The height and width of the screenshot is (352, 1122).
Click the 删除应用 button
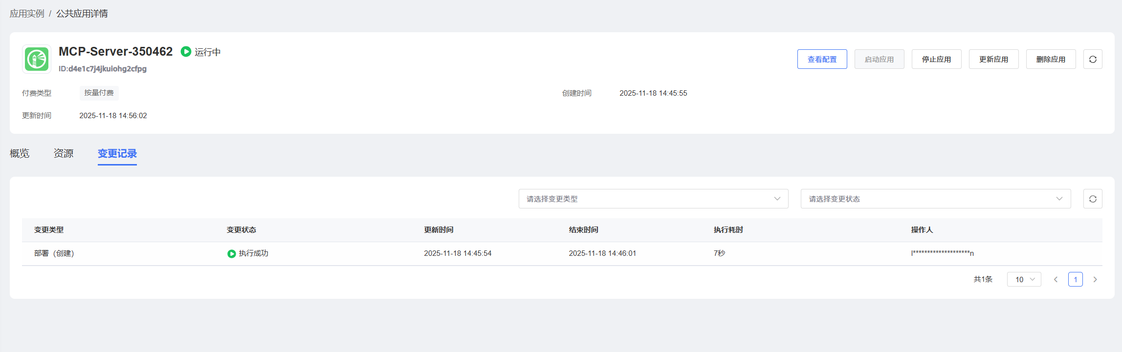coord(1051,59)
